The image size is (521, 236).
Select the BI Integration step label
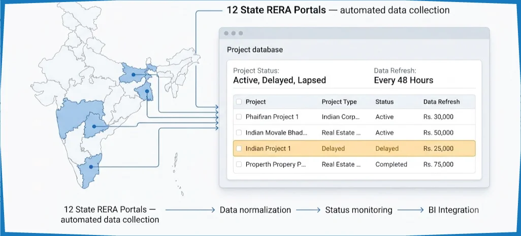click(453, 210)
